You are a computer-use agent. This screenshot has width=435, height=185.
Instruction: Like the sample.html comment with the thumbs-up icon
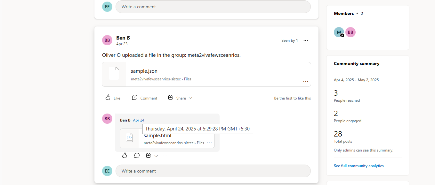(125, 155)
